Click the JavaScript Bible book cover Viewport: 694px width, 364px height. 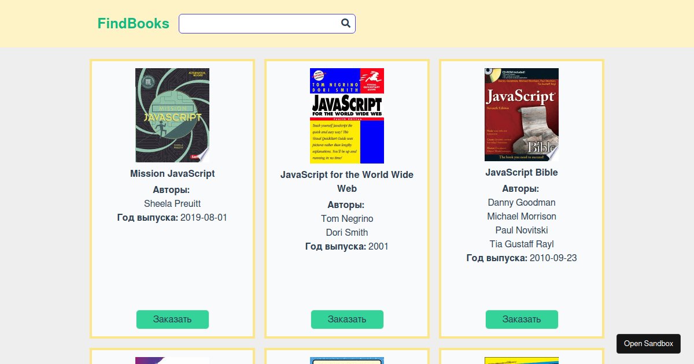click(x=521, y=114)
